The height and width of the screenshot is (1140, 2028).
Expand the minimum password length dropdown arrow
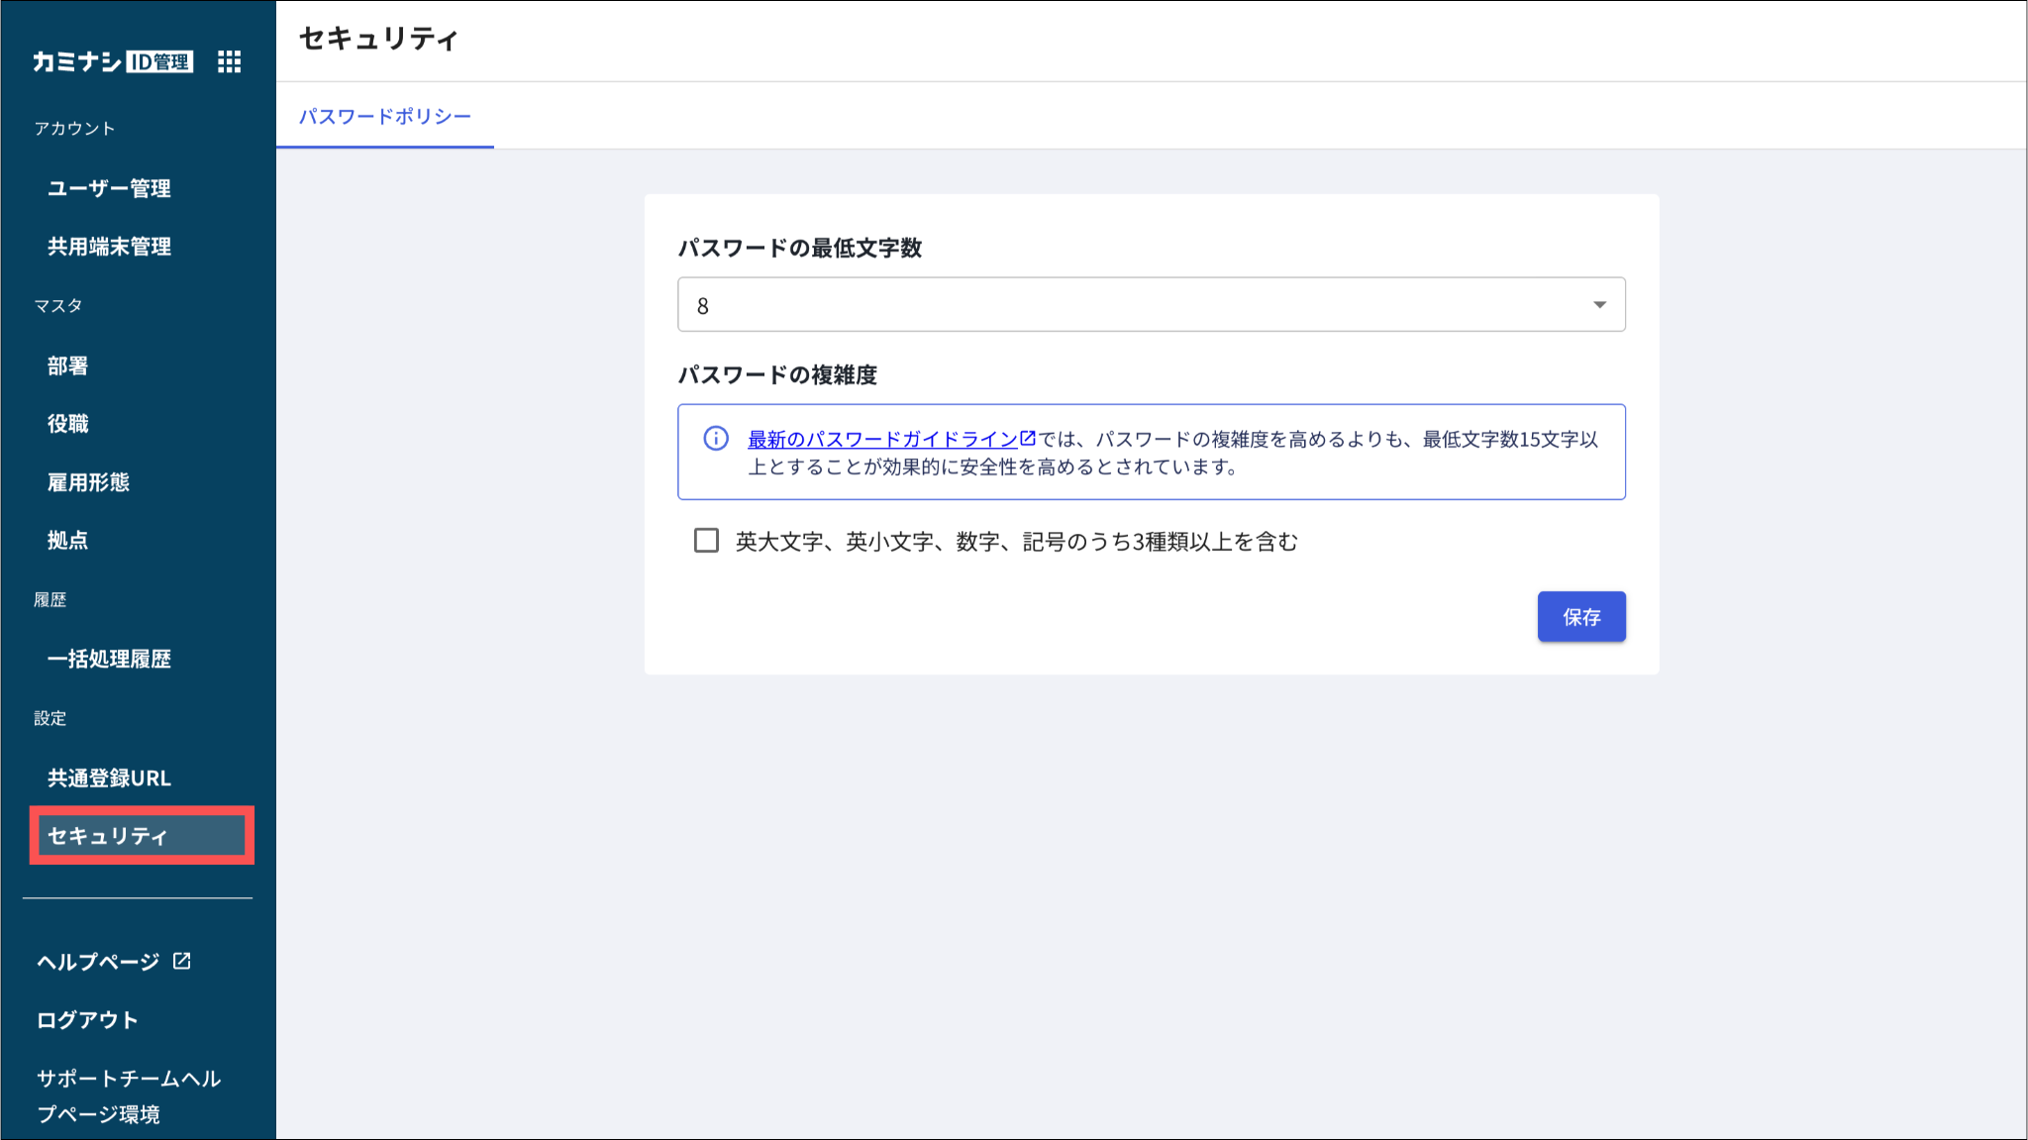pos(1599,305)
